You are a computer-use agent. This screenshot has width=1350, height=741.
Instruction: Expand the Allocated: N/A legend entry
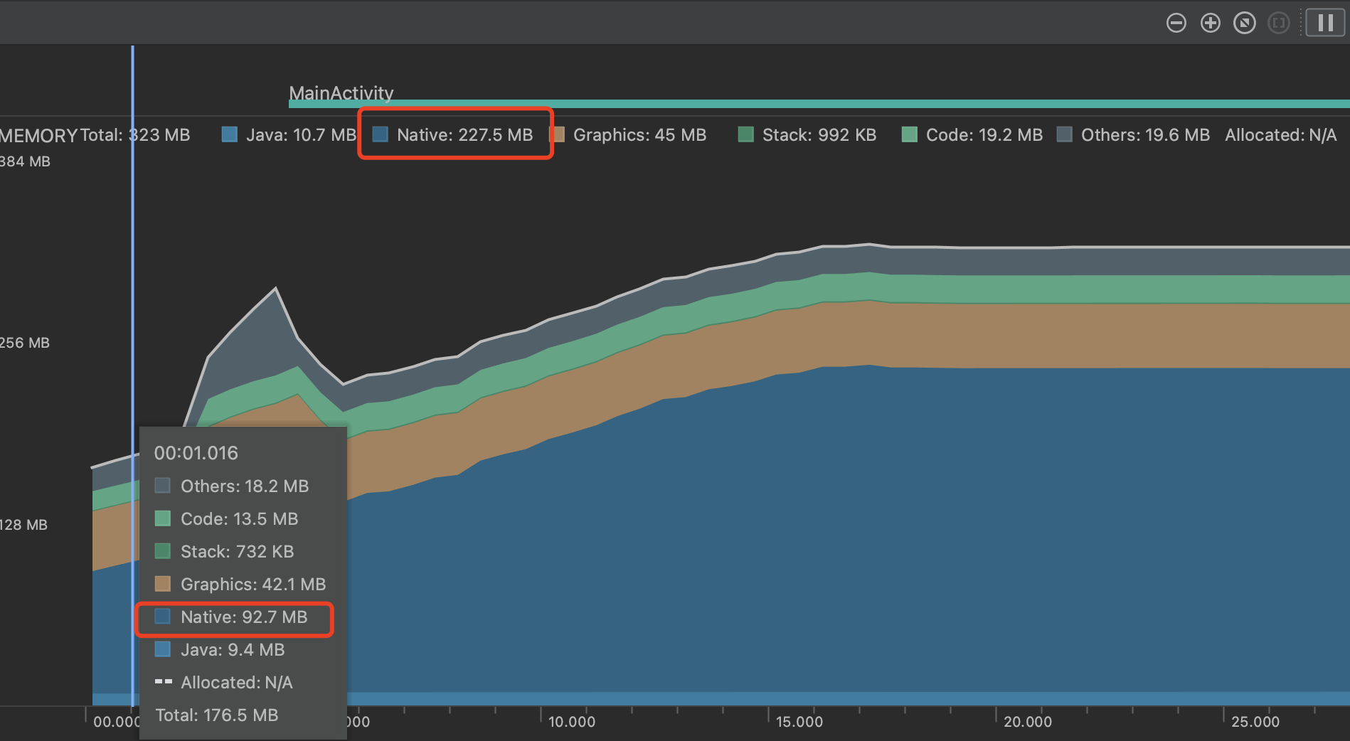1280,134
